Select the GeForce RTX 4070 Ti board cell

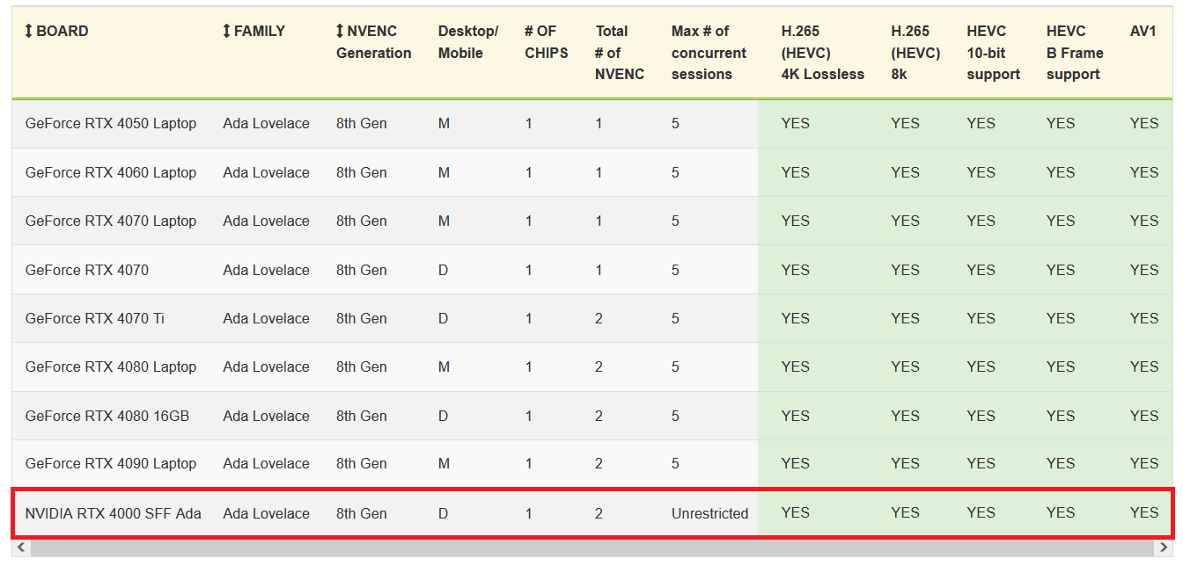click(95, 319)
